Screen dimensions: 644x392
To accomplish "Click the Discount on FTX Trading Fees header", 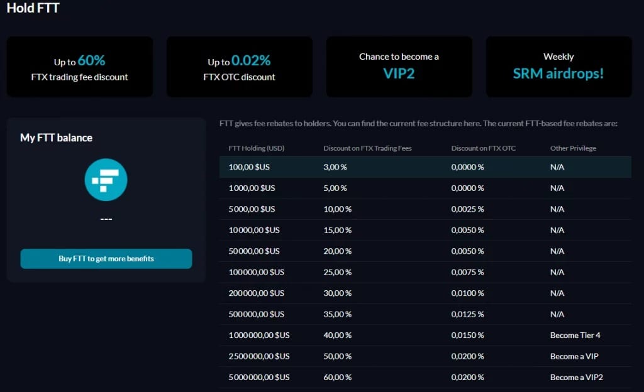I will pyautogui.click(x=367, y=148).
